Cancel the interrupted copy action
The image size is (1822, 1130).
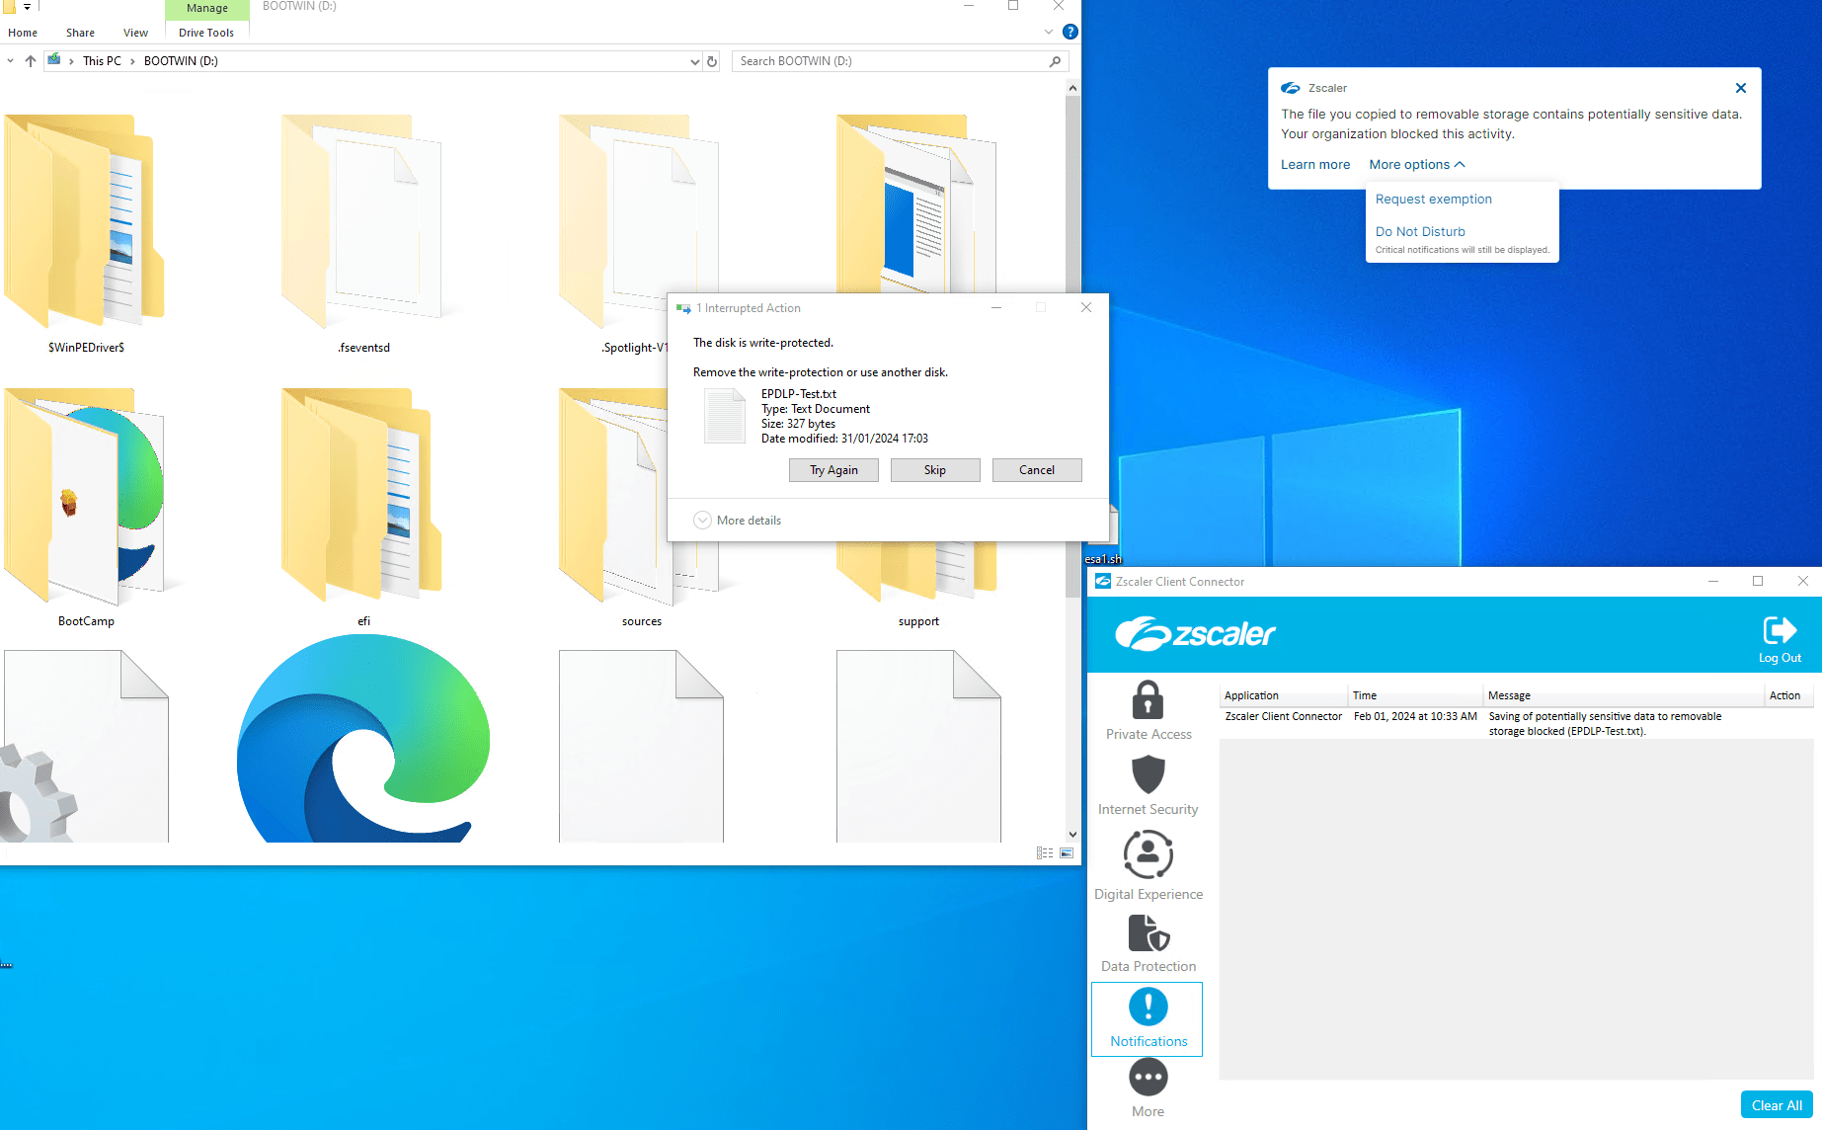point(1037,470)
